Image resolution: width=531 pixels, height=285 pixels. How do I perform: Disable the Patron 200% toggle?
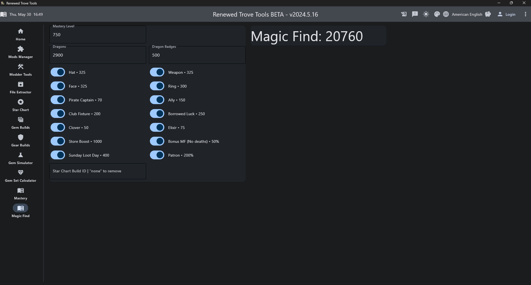point(157,155)
